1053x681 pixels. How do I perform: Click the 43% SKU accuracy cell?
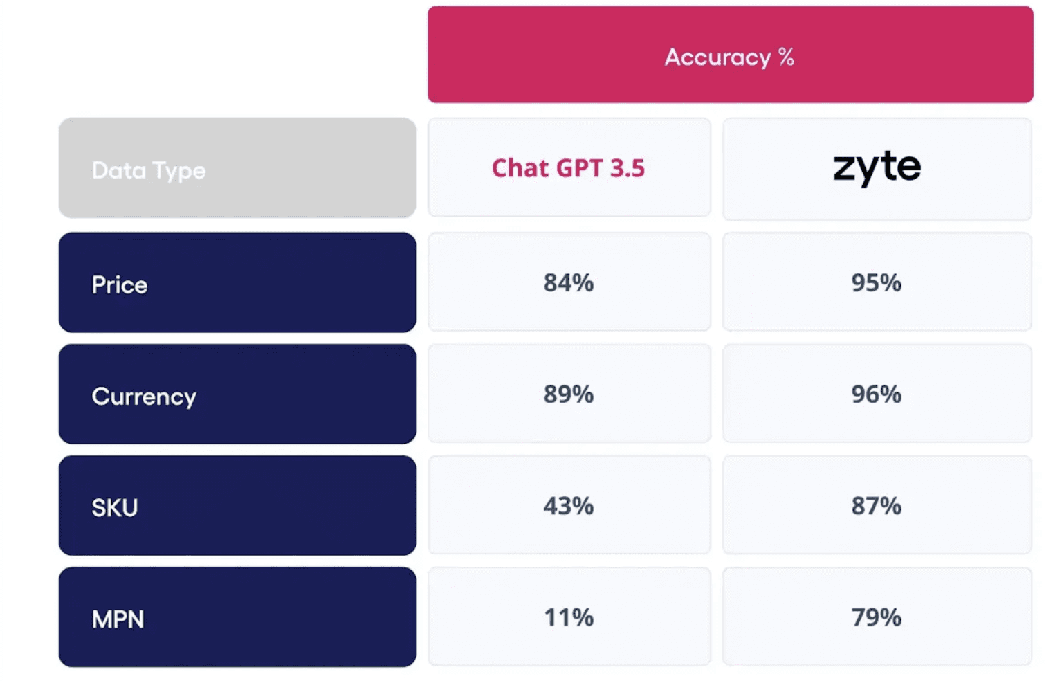point(568,506)
